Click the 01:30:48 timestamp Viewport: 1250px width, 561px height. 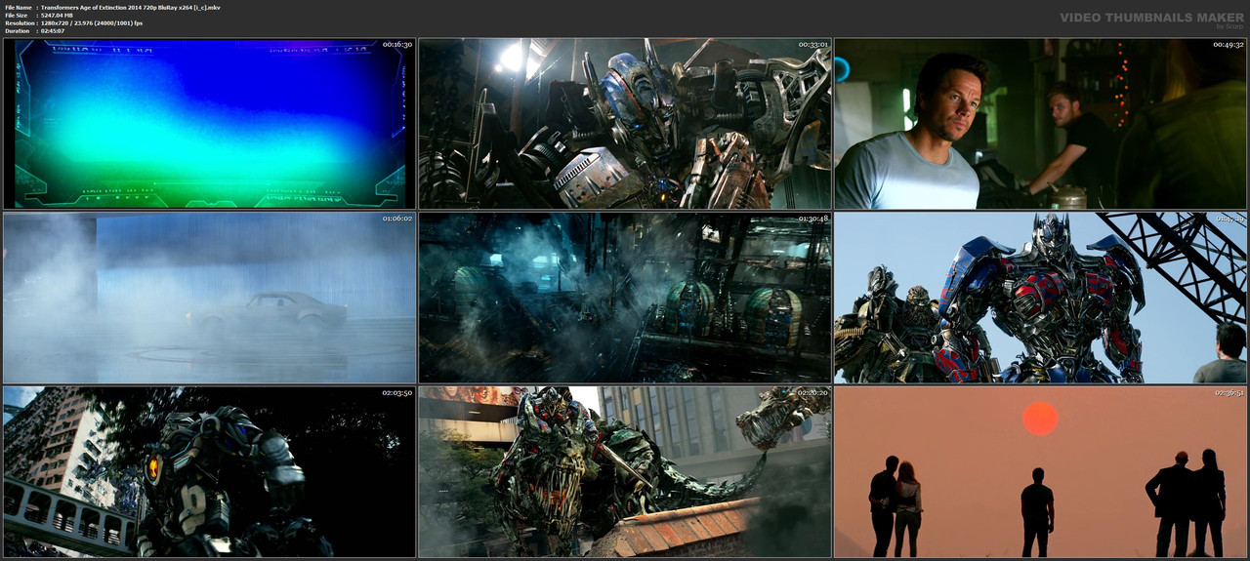[812, 219]
